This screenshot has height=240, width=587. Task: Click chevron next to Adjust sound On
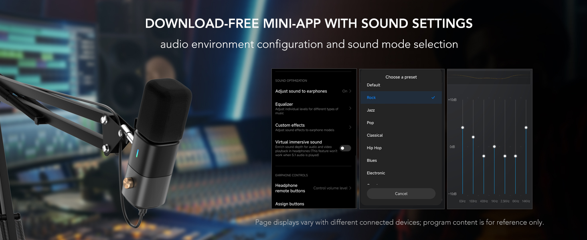[350, 91]
